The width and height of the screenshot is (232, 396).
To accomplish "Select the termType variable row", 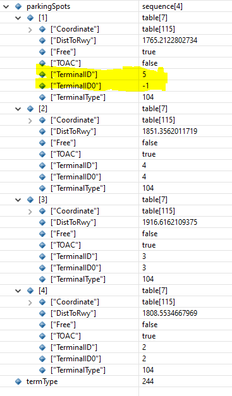I will click(x=116, y=381).
